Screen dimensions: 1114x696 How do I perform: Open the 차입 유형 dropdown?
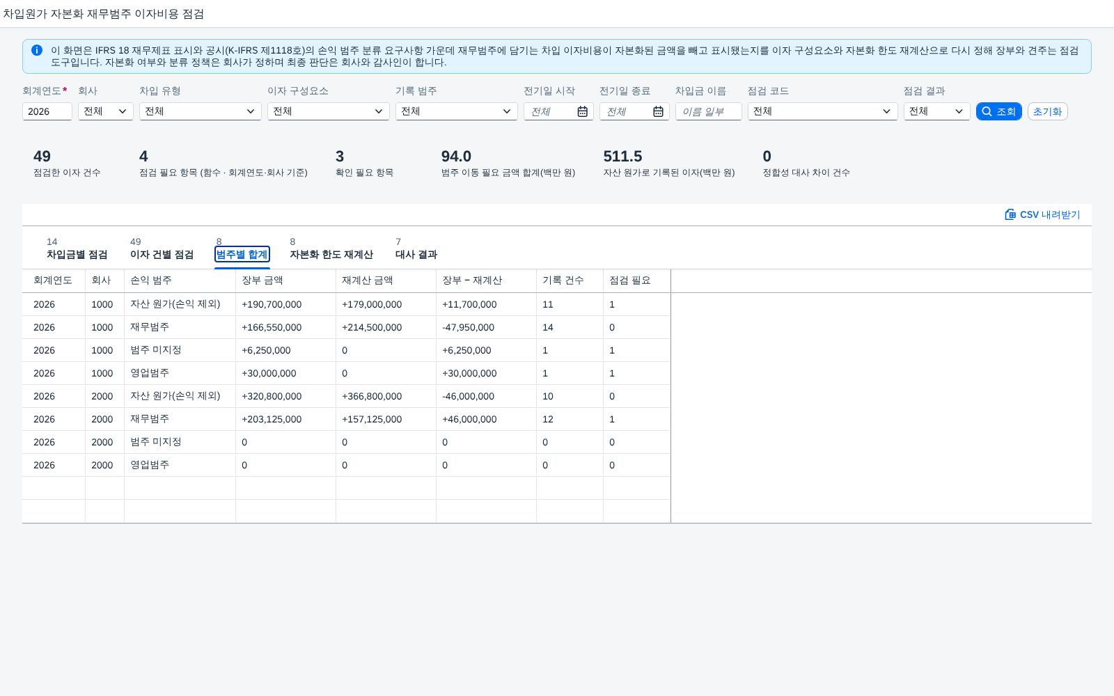[201, 111]
